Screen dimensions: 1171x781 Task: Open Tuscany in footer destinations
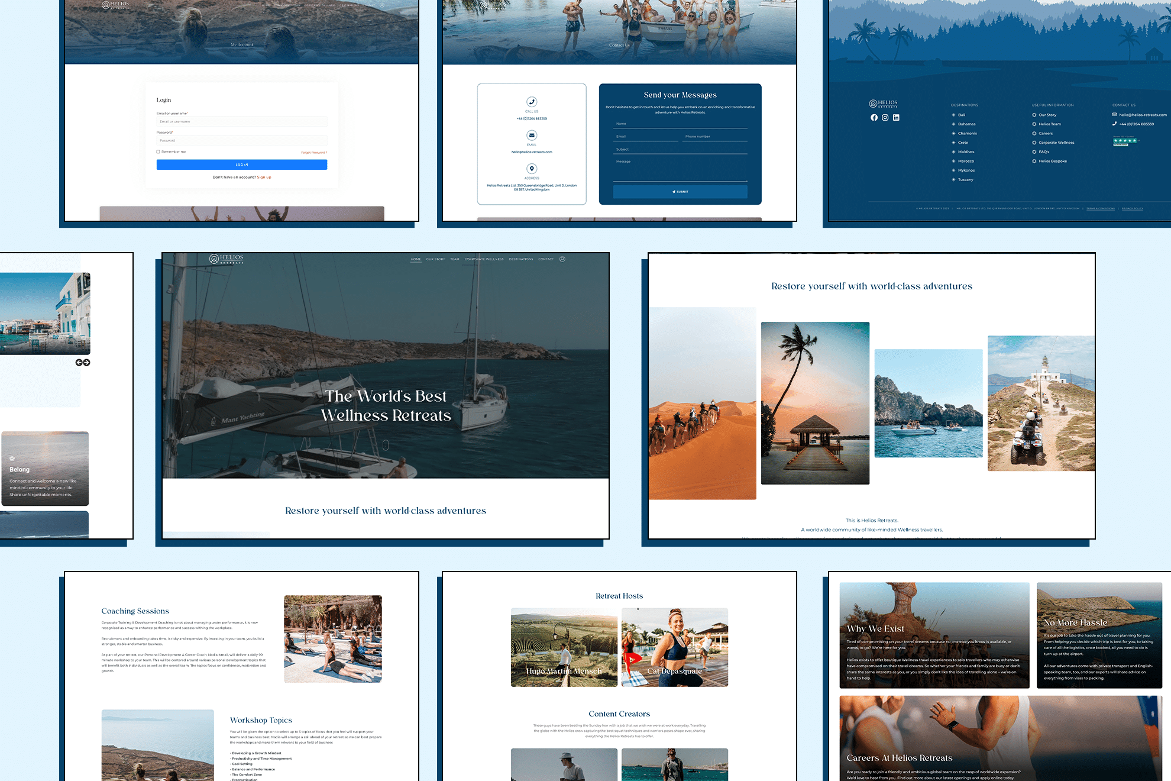click(965, 180)
